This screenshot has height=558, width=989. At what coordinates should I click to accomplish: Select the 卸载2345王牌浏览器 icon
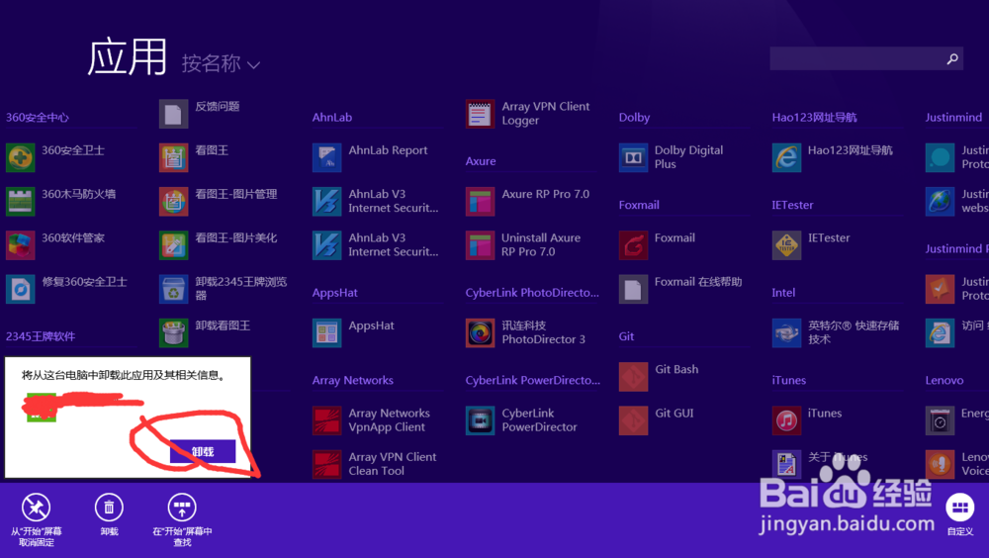pyautogui.click(x=173, y=289)
